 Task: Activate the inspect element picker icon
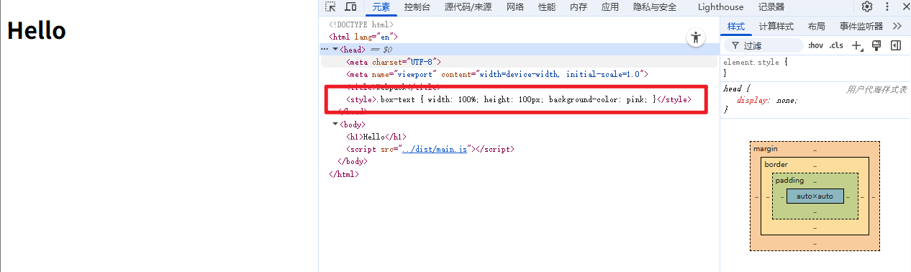(x=331, y=7)
